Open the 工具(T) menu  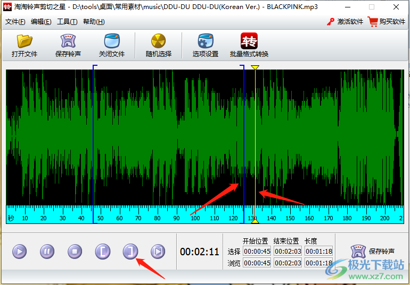[67, 22]
